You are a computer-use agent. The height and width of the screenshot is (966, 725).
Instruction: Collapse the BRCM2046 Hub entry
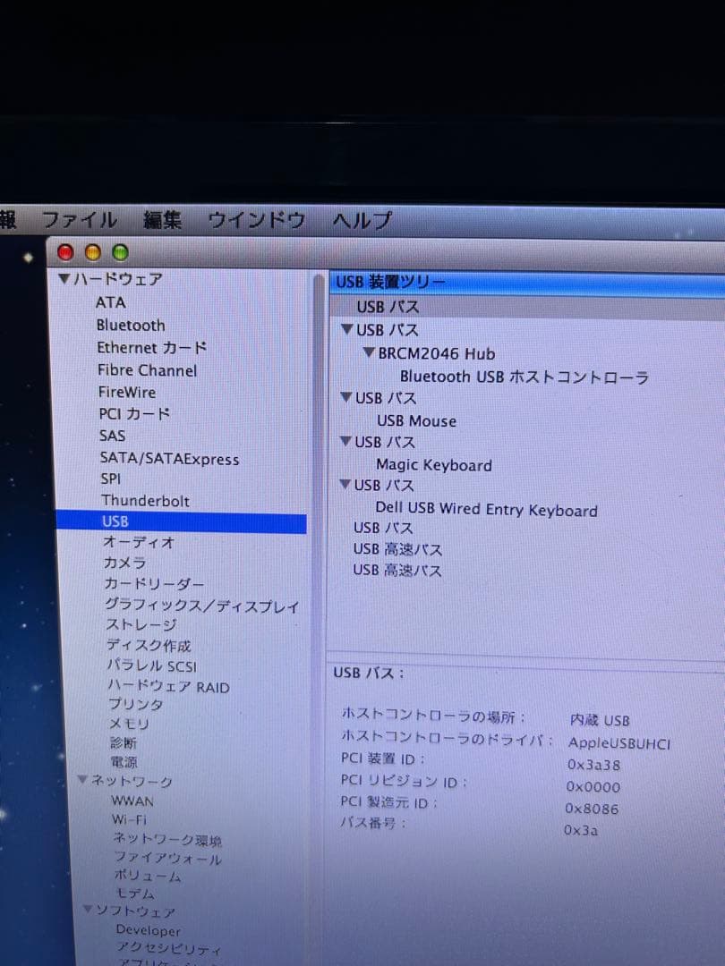[x=368, y=353]
